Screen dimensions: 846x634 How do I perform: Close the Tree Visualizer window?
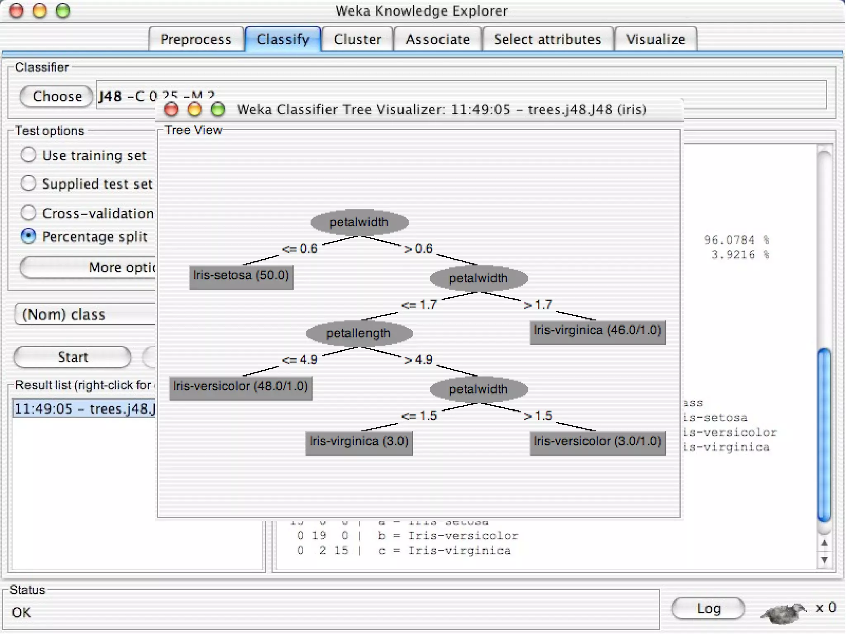tap(171, 109)
